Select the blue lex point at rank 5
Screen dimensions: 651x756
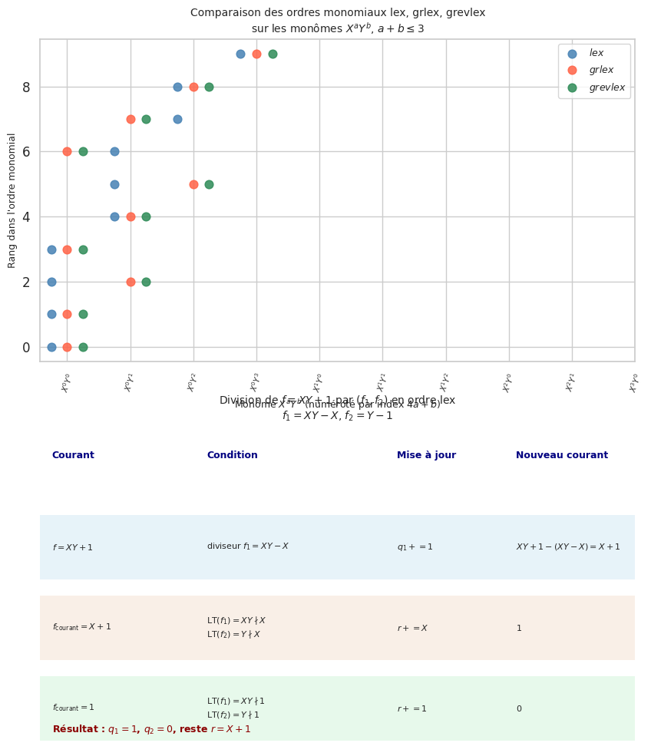click(114, 184)
